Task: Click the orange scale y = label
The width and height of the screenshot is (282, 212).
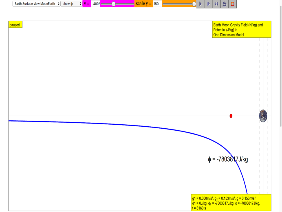Action: (144, 4)
